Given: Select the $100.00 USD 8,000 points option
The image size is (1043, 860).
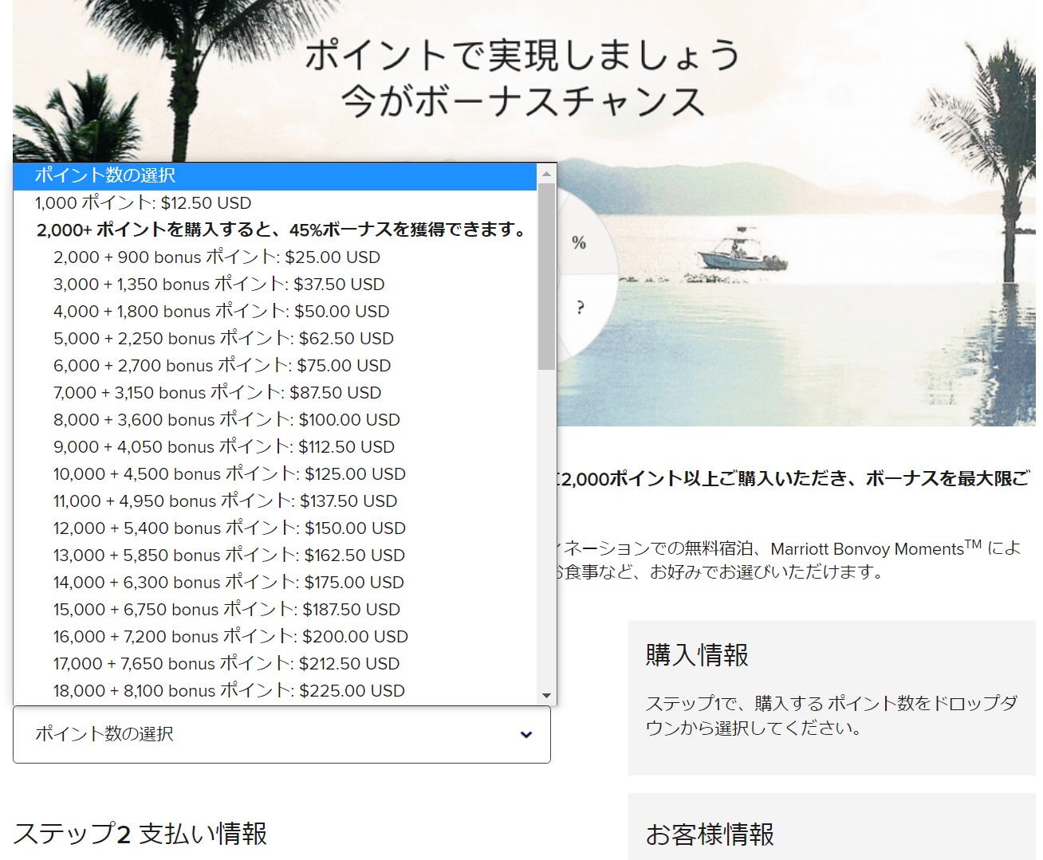Looking at the screenshot, I should (226, 420).
